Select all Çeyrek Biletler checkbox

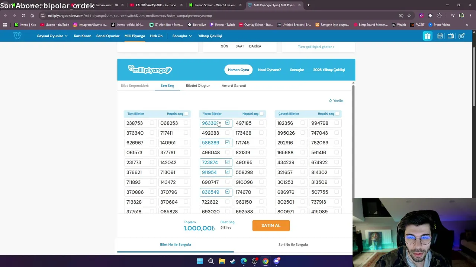337,113
